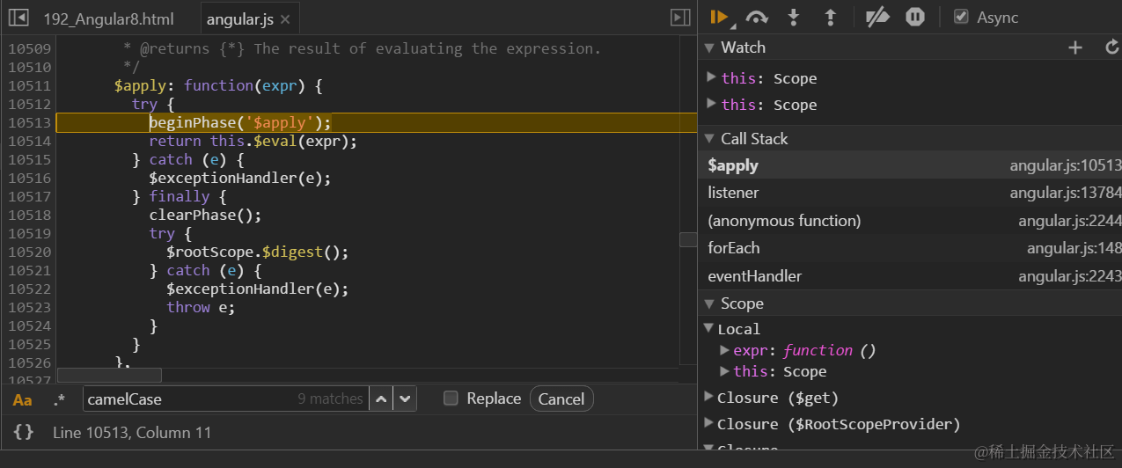Expand the expr function variable
Image resolution: width=1122 pixels, height=468 pixels.
725,350
